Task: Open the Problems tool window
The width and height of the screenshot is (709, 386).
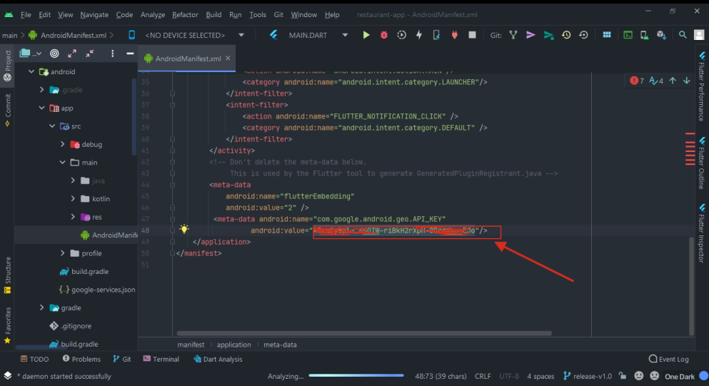Action: (x=81, y=359)
